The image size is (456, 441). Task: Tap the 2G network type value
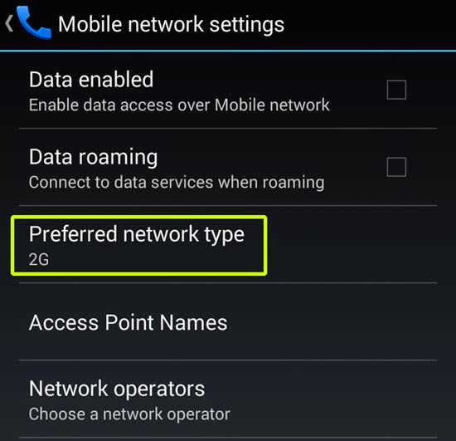pos(39,259)
